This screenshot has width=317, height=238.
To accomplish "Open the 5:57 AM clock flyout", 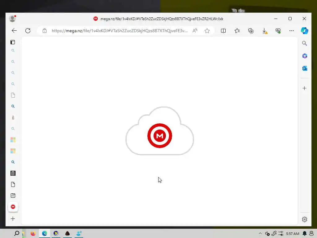I will tap(293, 234).
